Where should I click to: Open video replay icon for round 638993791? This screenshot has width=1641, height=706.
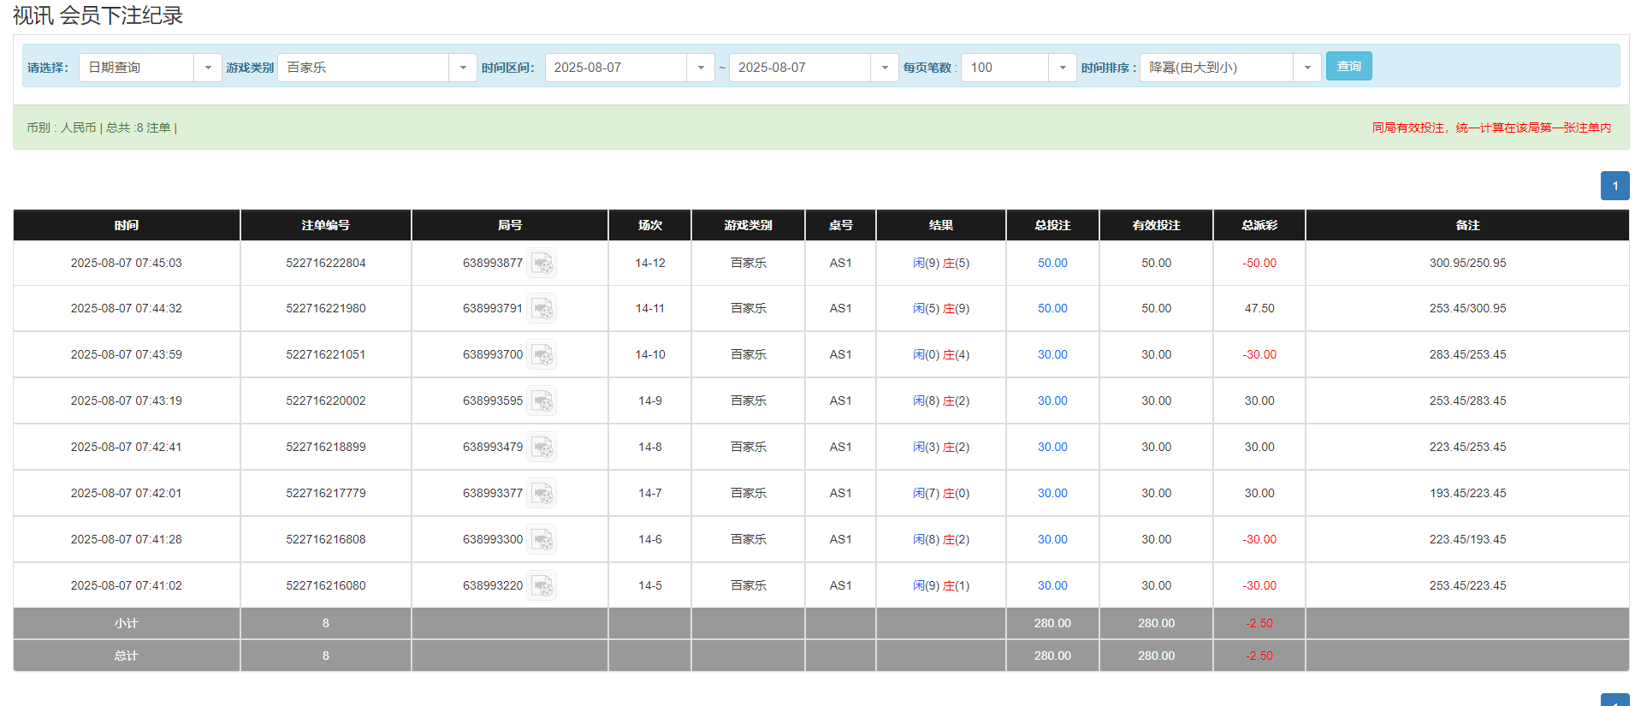(542, 309)
